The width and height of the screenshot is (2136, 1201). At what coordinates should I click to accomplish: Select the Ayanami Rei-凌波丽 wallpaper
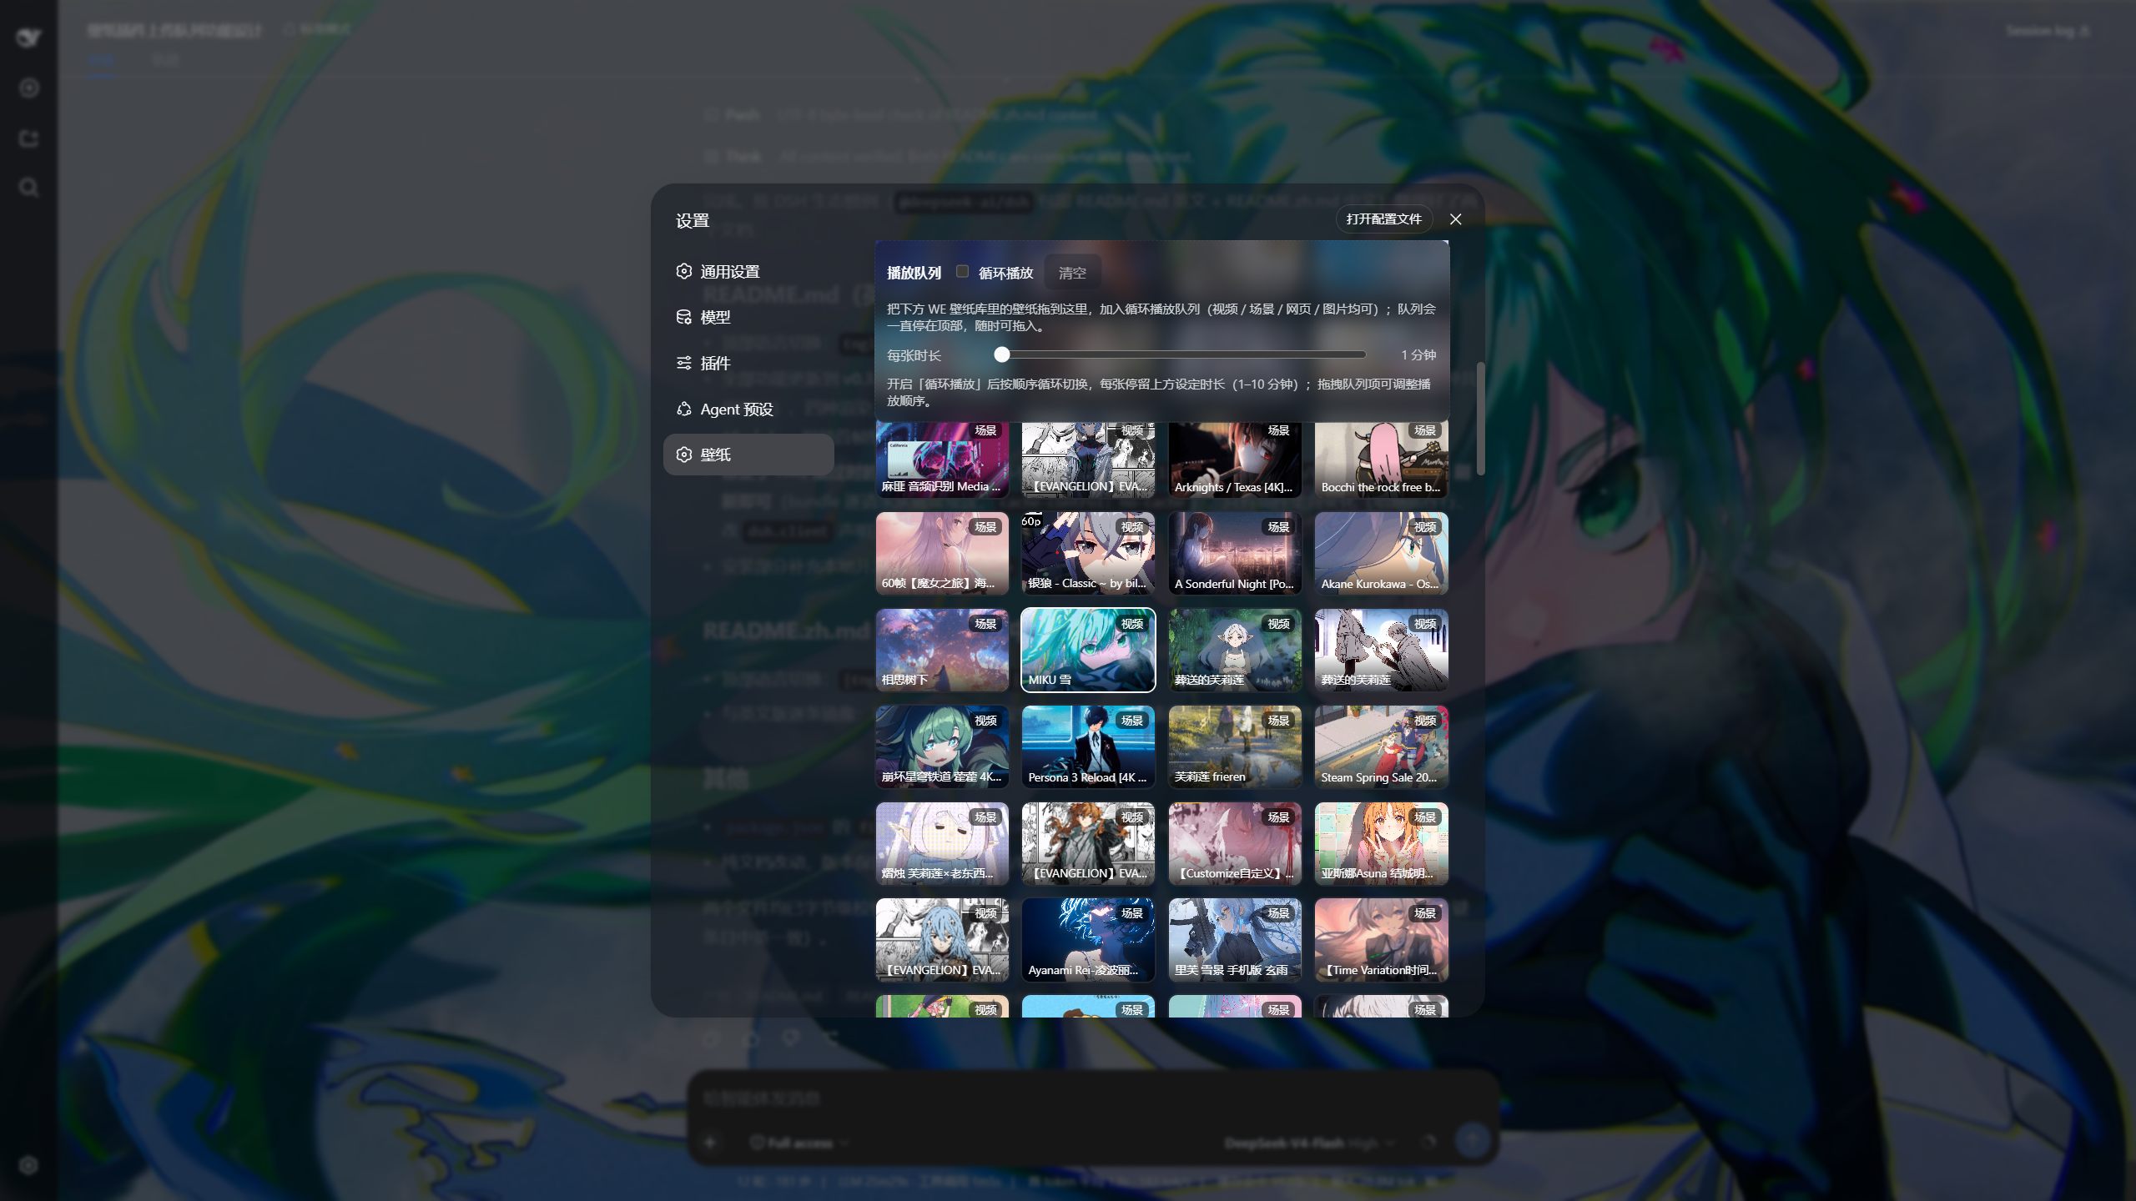pyautogui.click(x=1088, y=940)
